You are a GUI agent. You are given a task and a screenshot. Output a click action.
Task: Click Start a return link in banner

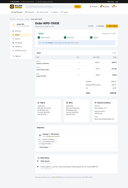[x=75, y=43]
